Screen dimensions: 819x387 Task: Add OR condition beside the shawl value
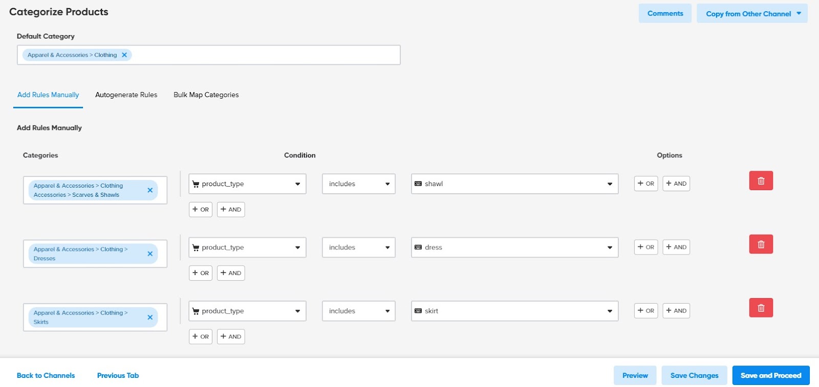pos(645,184)
